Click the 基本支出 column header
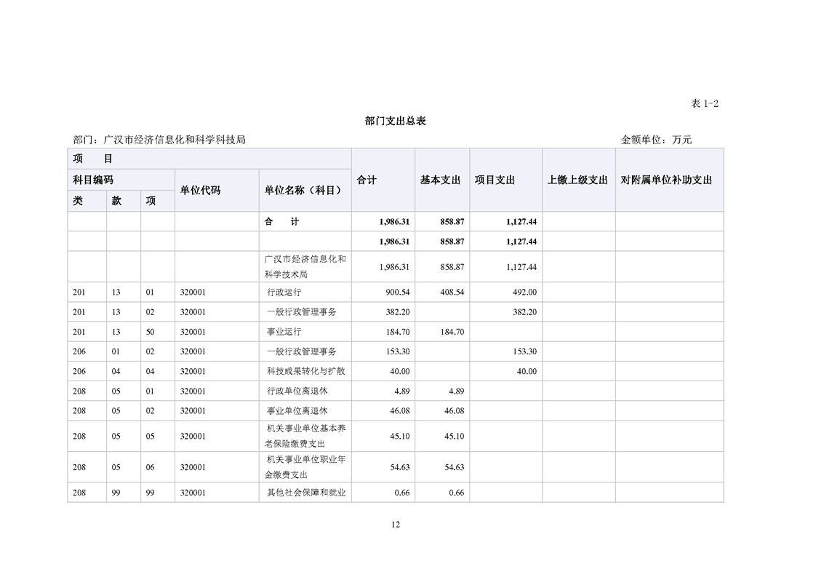This screenshot has height=577, width=816. coord(442,180)
